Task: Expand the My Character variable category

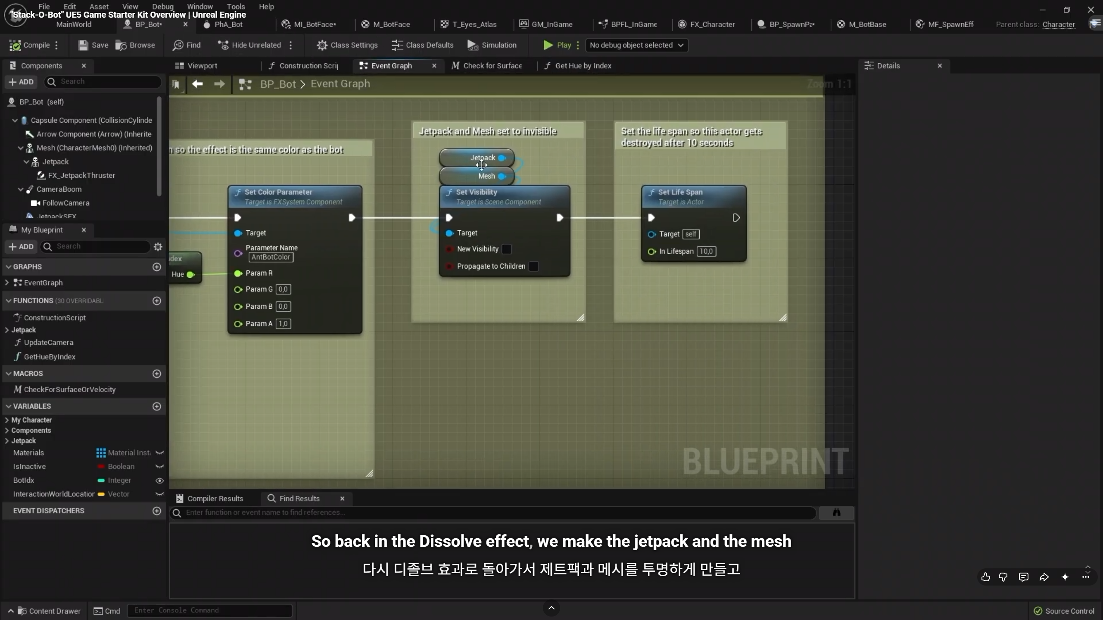Action: pos(7,420)
